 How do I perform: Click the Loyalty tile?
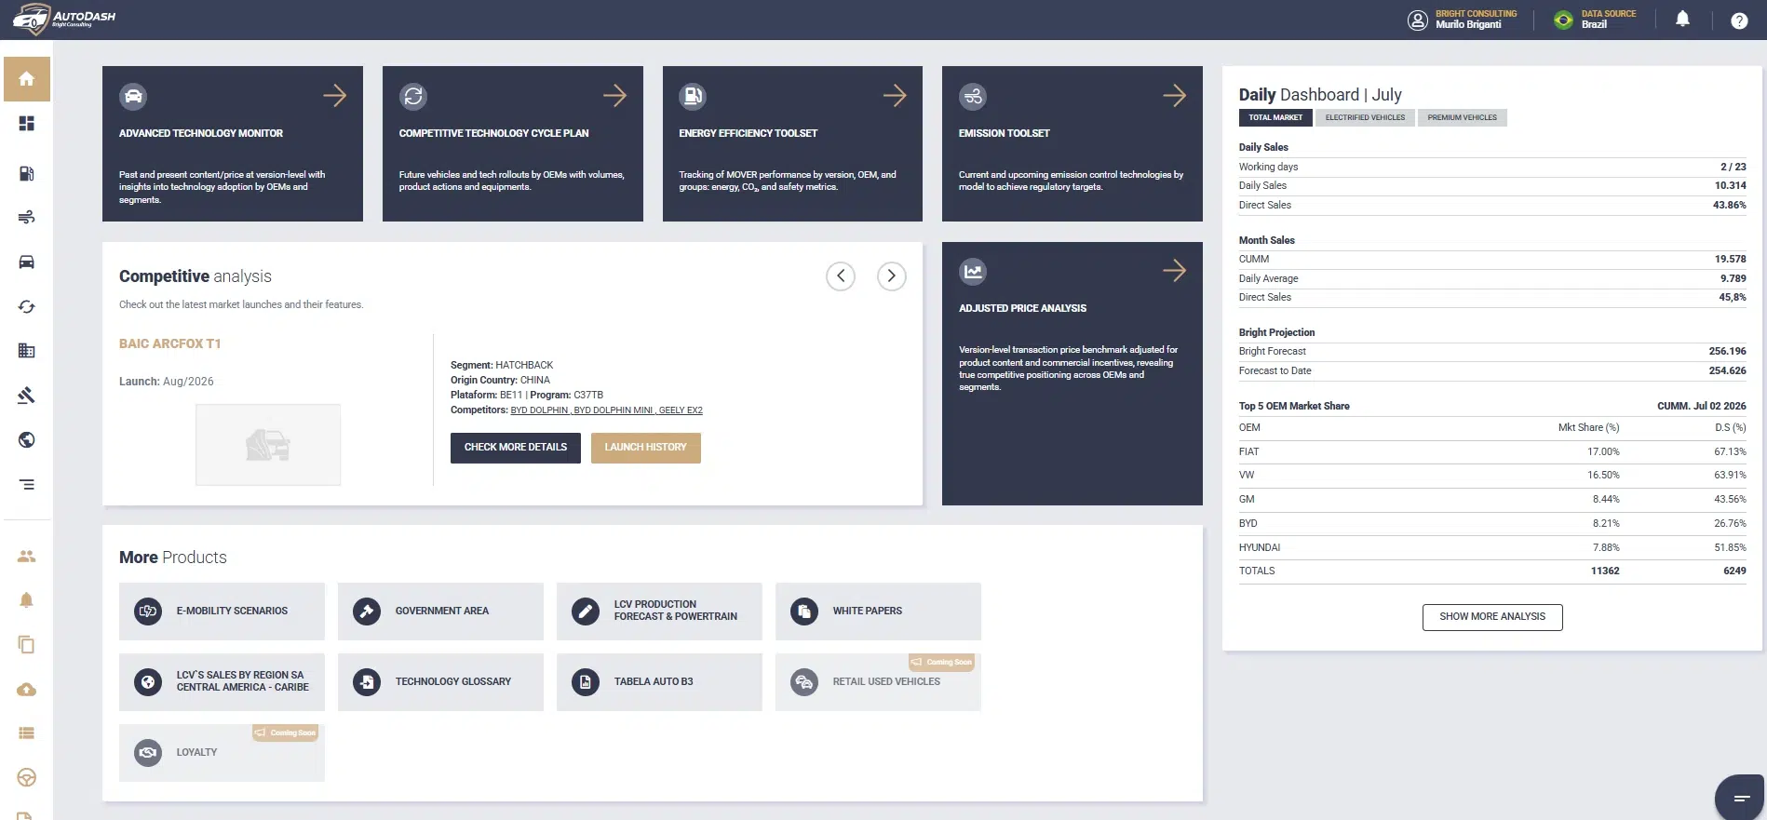tap(222, 753)
